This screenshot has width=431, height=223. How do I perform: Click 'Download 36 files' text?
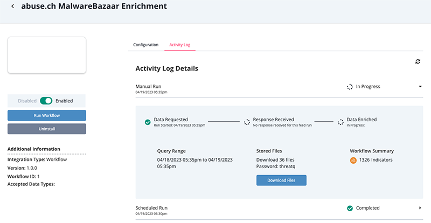[x=275, y=160]
